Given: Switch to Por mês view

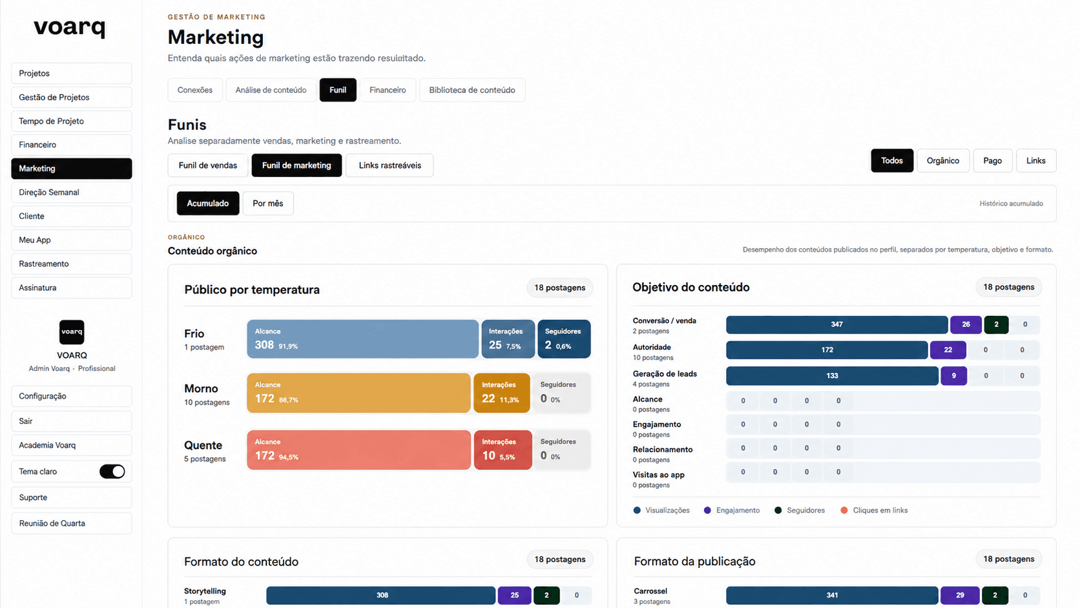Looking at the screenshot, I should tap(268, 204).
